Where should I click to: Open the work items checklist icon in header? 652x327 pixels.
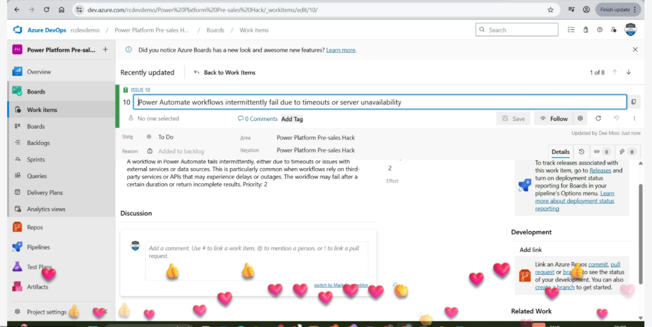click(x=571, y=30)
